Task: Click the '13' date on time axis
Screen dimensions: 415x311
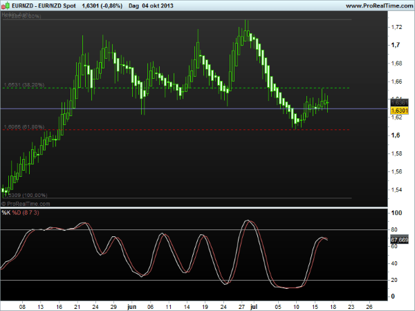Action: pos(41,307)
